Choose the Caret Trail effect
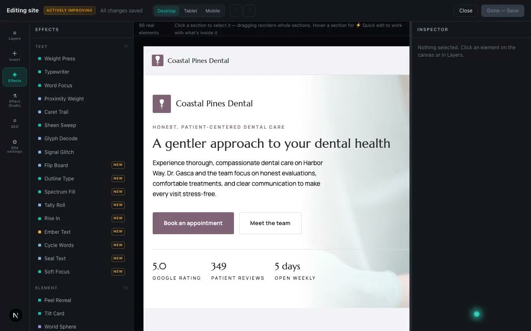The image size is (531, 331). pyautogui.click(x=81, y=112)
